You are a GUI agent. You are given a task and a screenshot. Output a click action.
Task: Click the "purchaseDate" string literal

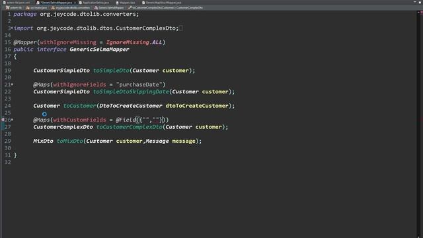pos(139,85)
